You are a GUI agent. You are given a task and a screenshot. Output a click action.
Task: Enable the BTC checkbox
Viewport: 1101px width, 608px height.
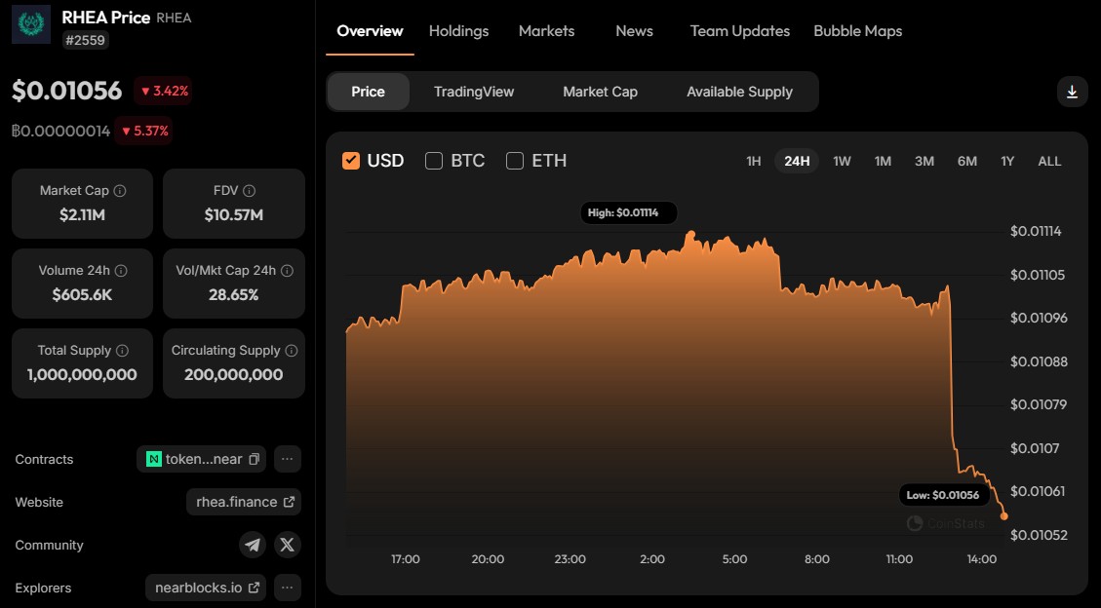click(x=433, y=161)
